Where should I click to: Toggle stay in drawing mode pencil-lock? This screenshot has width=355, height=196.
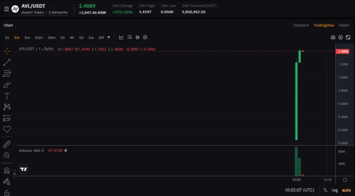click(x=7, y=182)
